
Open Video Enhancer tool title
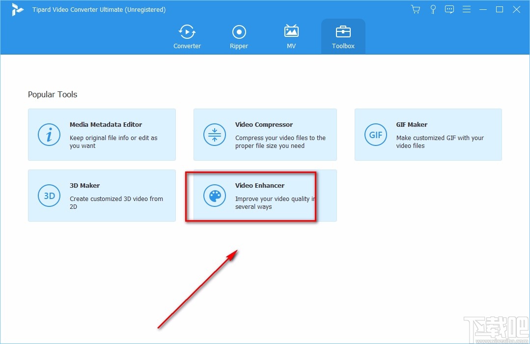[259, 185]
